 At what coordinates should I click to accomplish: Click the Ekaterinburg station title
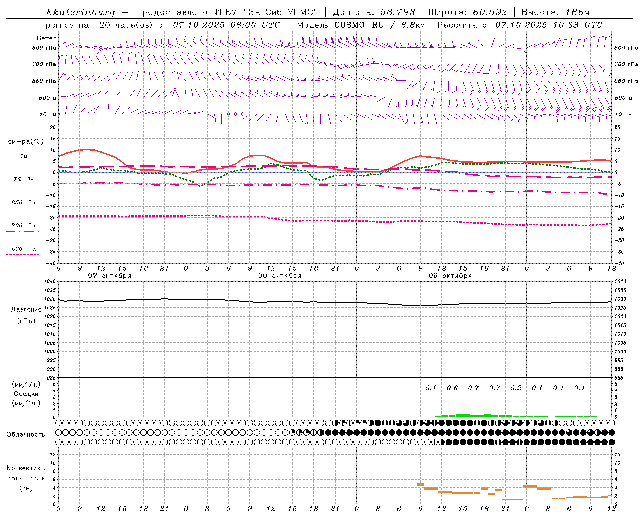(x=80, y=12)
